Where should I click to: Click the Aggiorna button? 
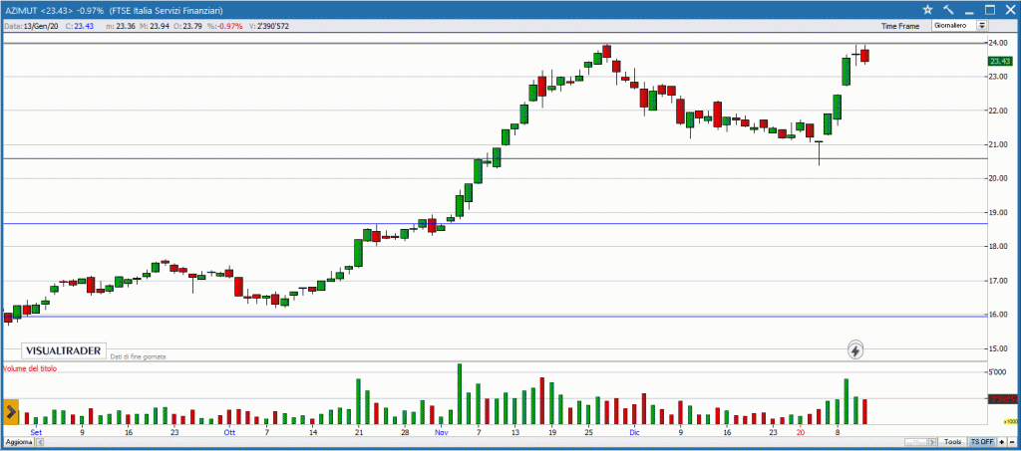18,442
